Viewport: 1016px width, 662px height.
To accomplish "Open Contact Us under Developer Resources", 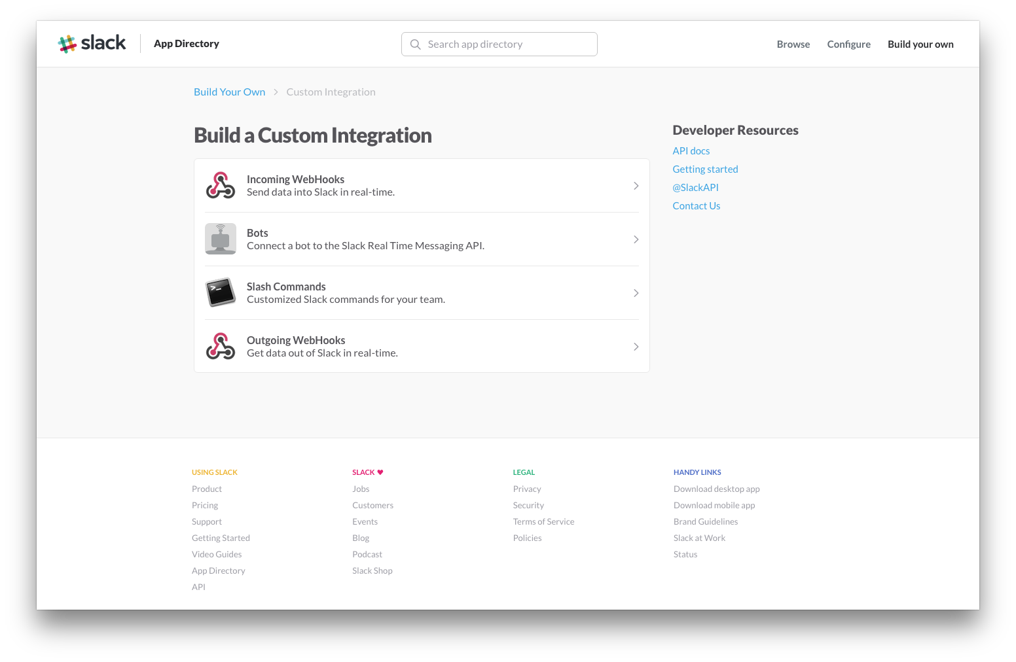I will click(x=696, y=206).
